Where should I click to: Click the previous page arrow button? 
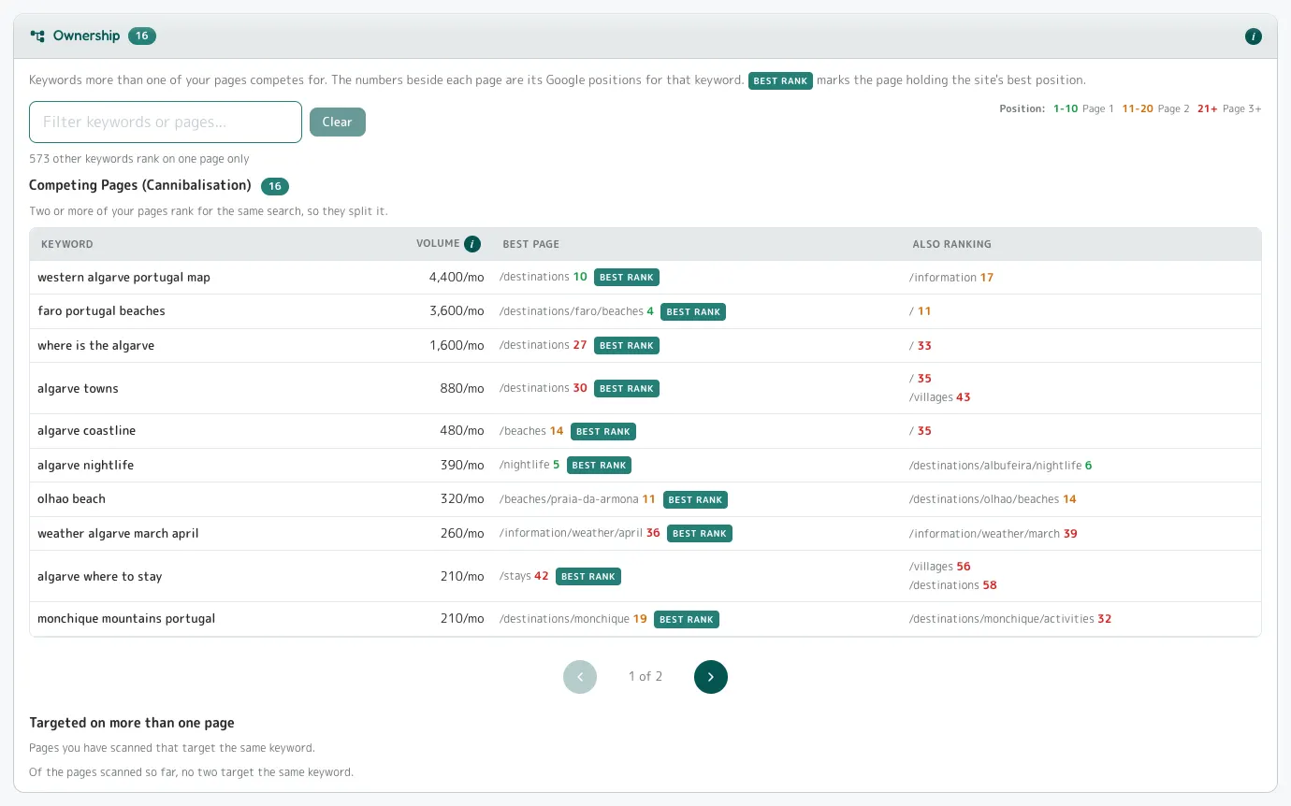coord(580,677)
